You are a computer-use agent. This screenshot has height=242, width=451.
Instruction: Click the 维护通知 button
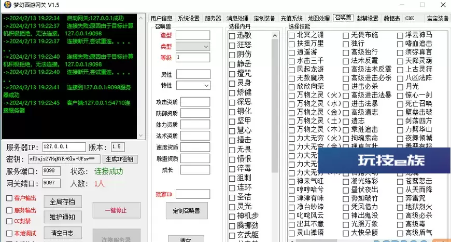[x=63, y=217]
